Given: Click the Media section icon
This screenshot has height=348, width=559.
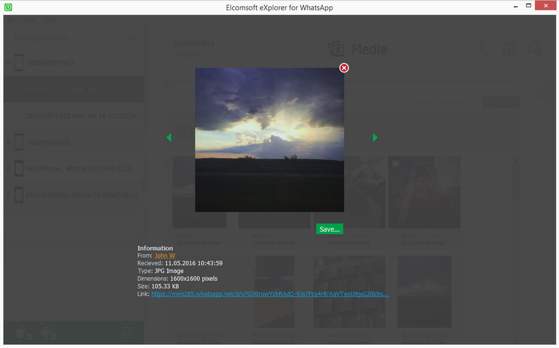Looking at the screenshot, I should click(x=336, y=49).
